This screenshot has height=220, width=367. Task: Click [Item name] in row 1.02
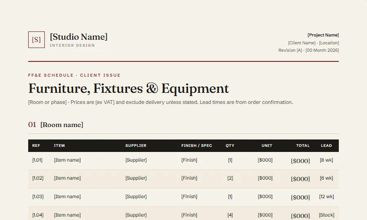67,178
